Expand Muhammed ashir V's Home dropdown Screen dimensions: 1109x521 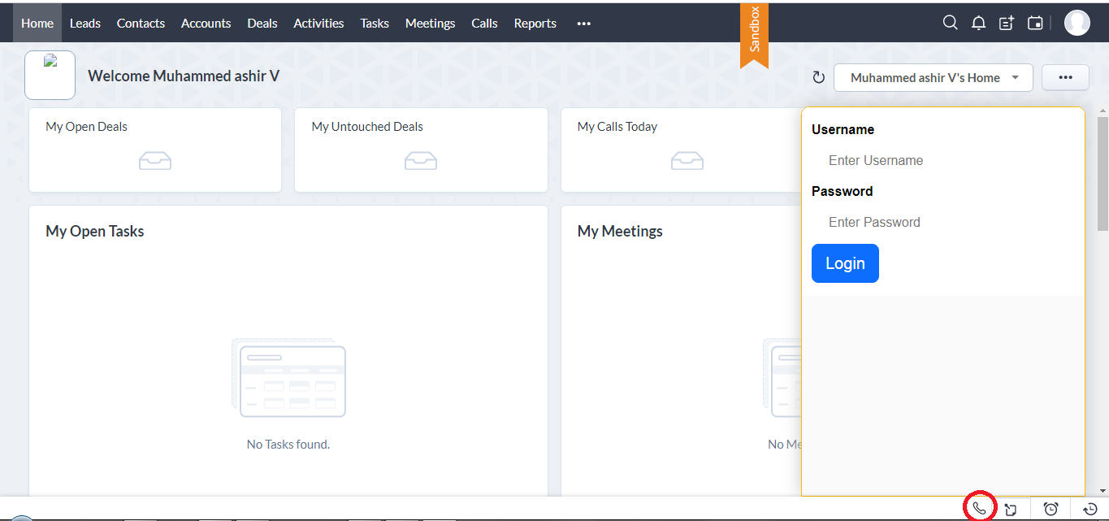pos(934,78)
